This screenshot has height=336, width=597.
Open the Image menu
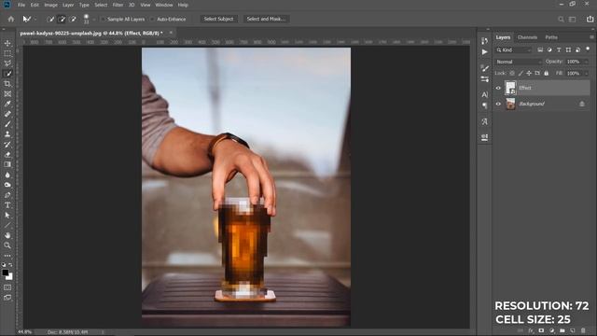(50, 5)
